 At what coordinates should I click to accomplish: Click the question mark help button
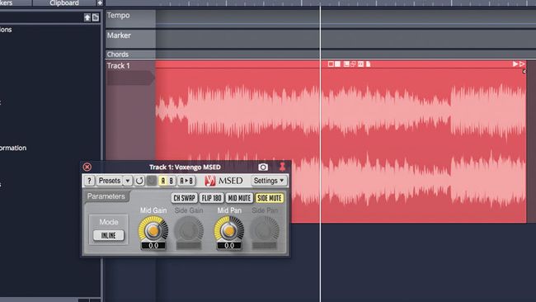coord(89,181)
